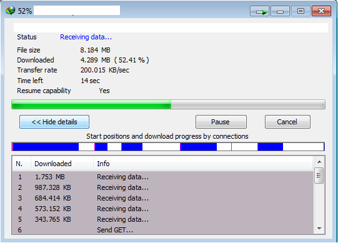This screenshot has height=243, width=338.
Task: Click the green overall download progress bar
Action: point(168,104)
